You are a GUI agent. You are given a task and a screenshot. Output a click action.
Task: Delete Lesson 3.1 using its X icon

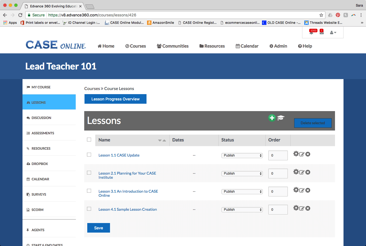click(x=308, y=190)
